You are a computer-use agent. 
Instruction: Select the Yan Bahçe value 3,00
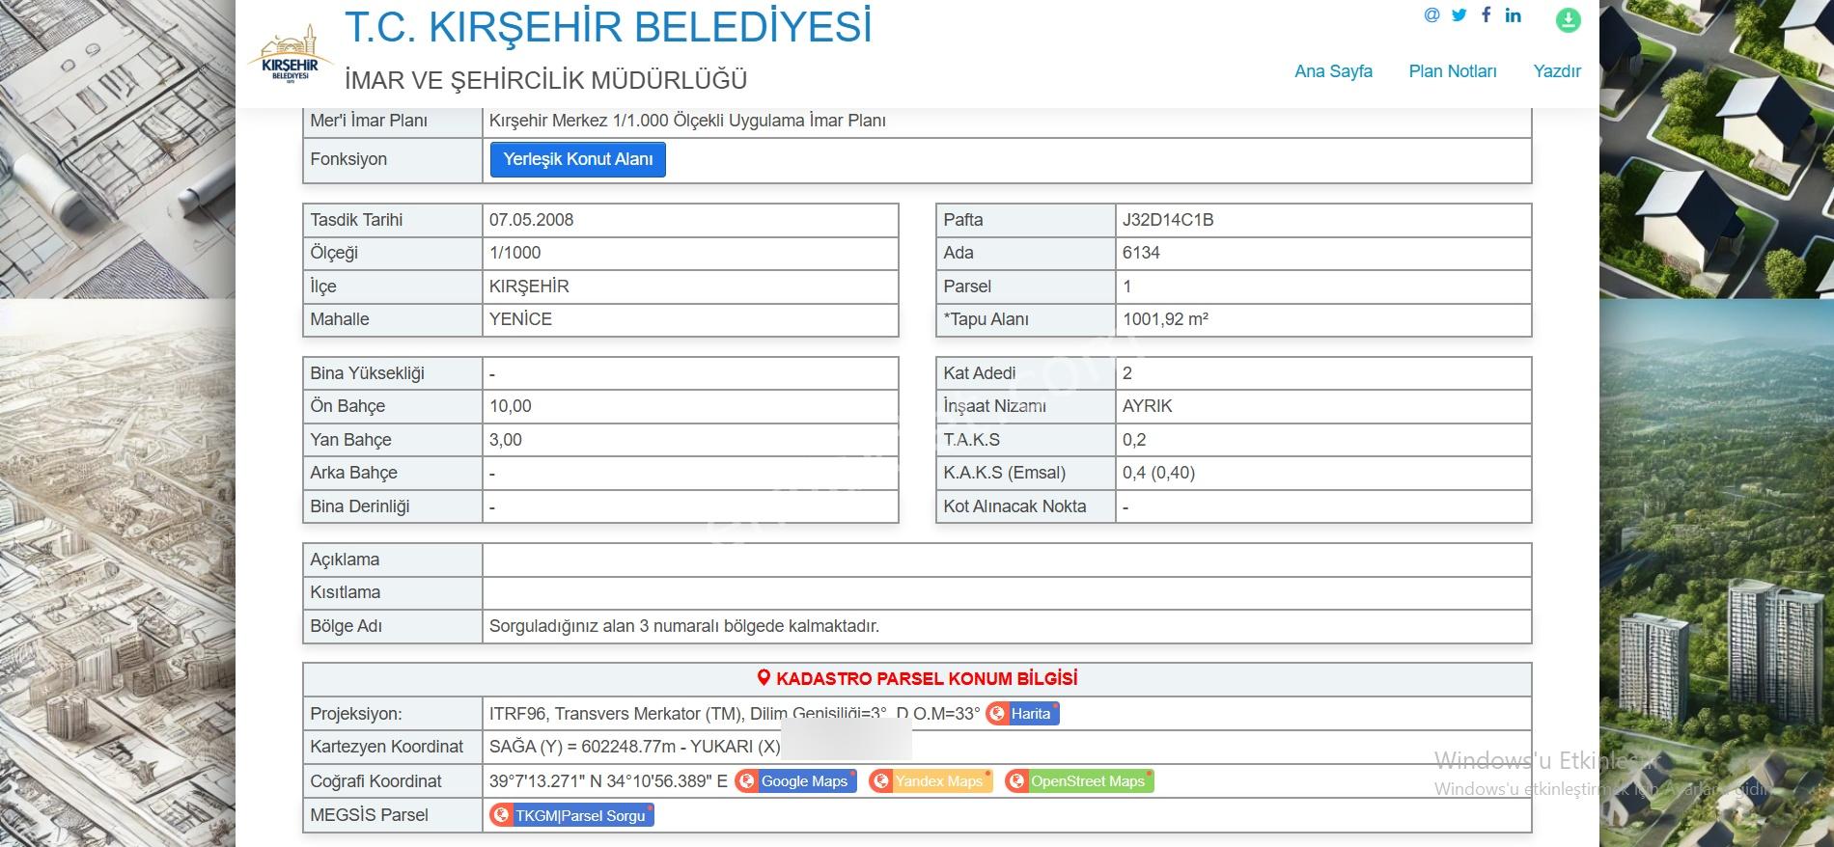(505, 440)
